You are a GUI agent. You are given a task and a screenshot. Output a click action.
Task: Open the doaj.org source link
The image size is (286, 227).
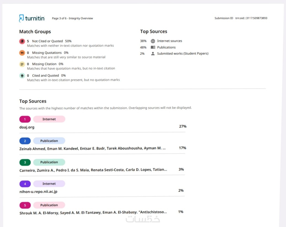coord(27,127)
